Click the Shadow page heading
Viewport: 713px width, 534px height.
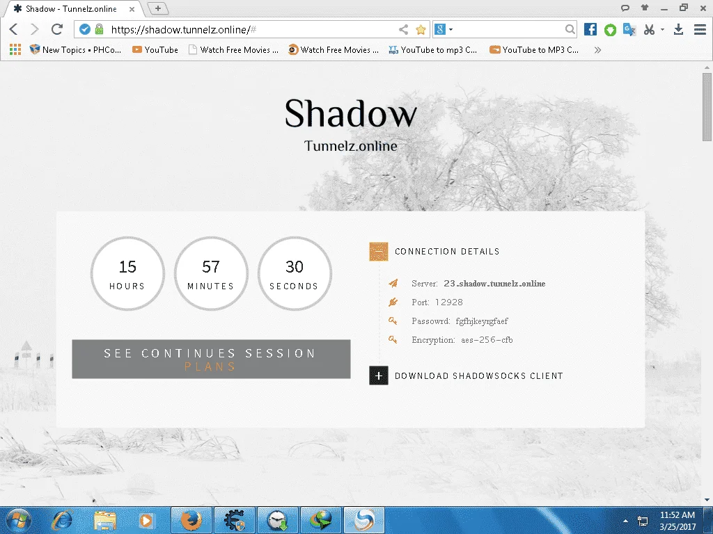click(x=351, y=113)
